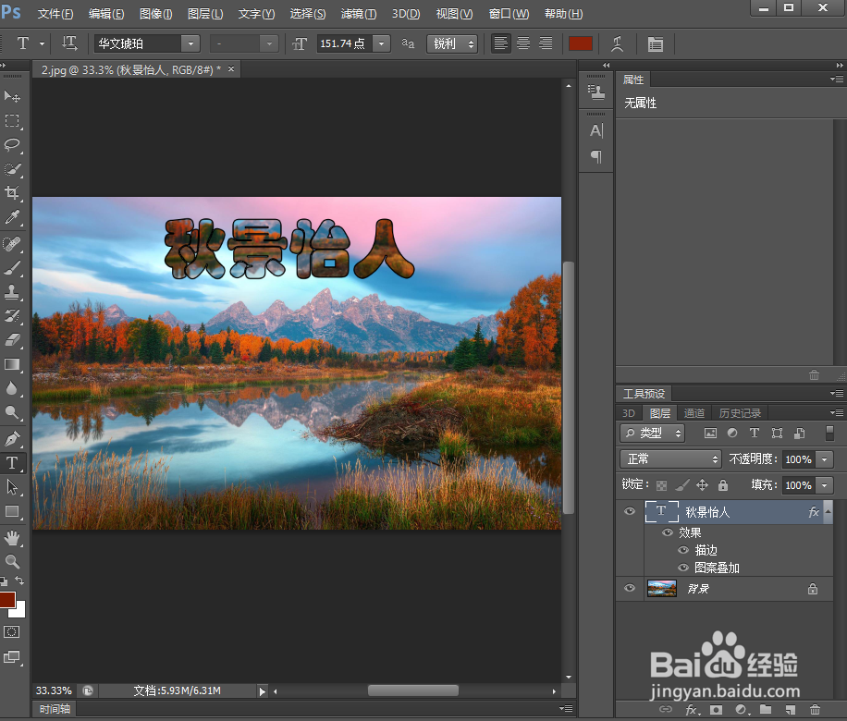Open the New Layer Style fx icon

[x=691, y=710]
